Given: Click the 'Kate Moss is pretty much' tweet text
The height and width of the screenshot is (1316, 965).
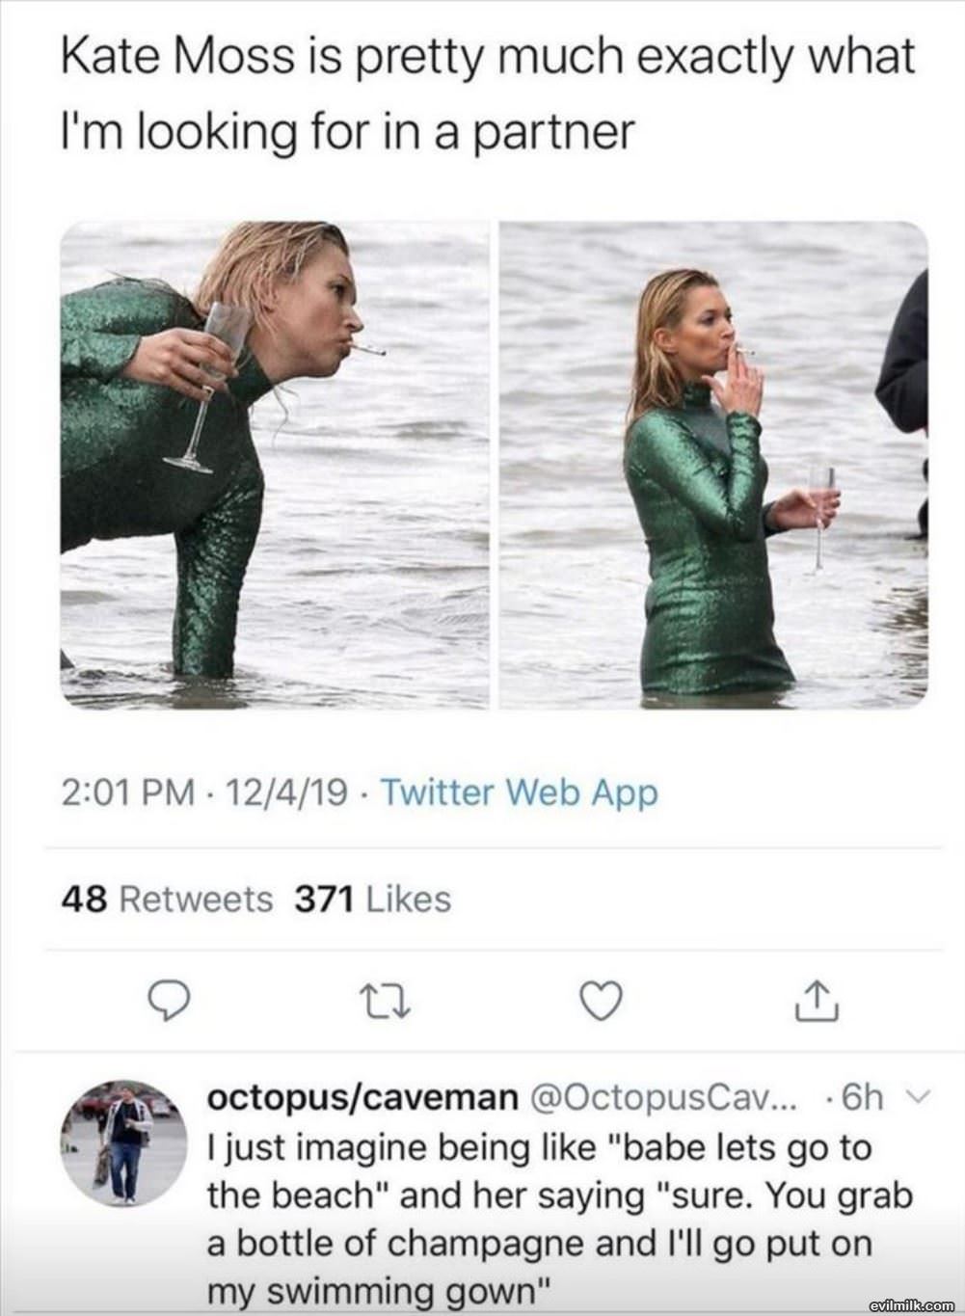Looking at the screenshot, I should click(x=487, y=94).
